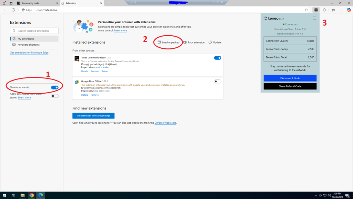Remove the Teneo Community Node extension
The width and height of the screenshot is (353, 199).
pyautogui.click(x=94, y=71)
